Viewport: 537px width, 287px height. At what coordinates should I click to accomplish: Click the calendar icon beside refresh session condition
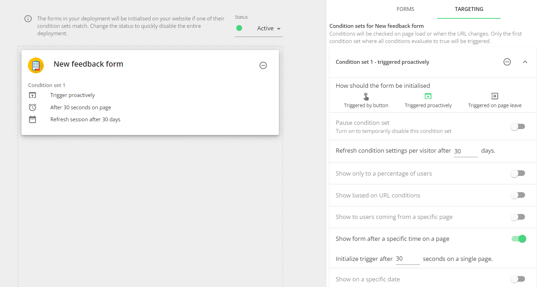tap(33, 119)
